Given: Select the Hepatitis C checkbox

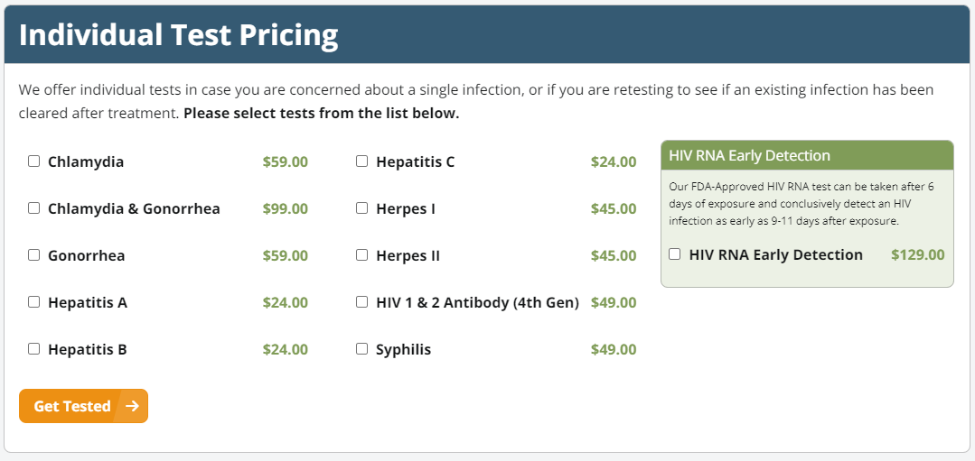Looking at the screenshot, I should click(x=362, y=161).
